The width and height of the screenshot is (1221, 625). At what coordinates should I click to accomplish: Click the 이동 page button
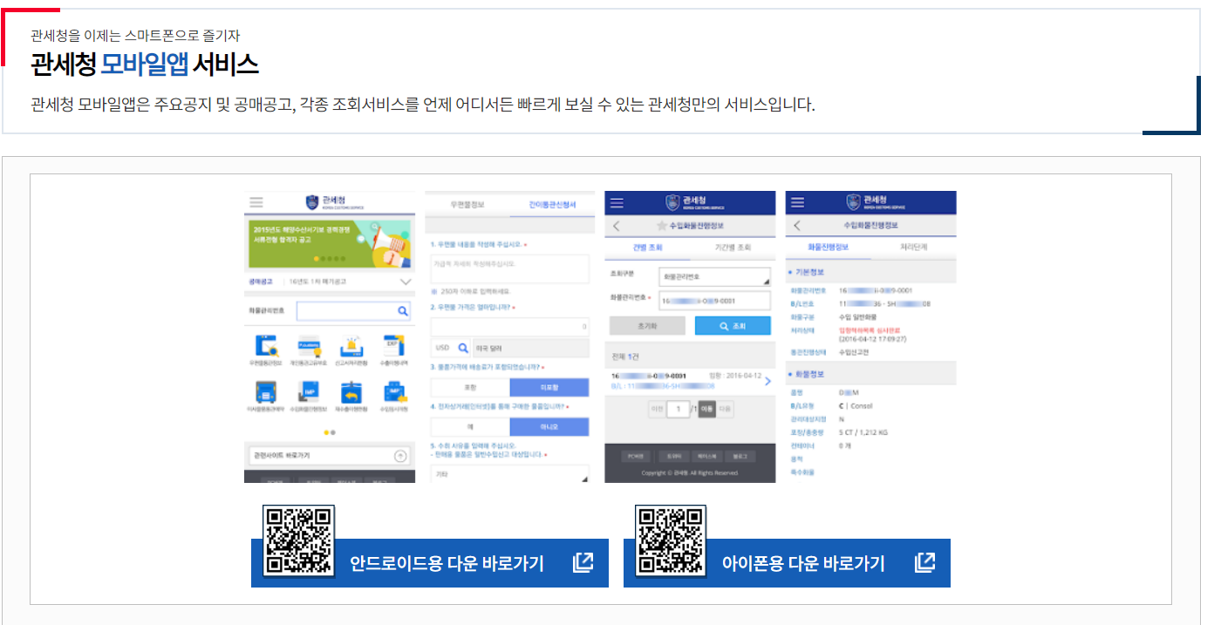706,409
